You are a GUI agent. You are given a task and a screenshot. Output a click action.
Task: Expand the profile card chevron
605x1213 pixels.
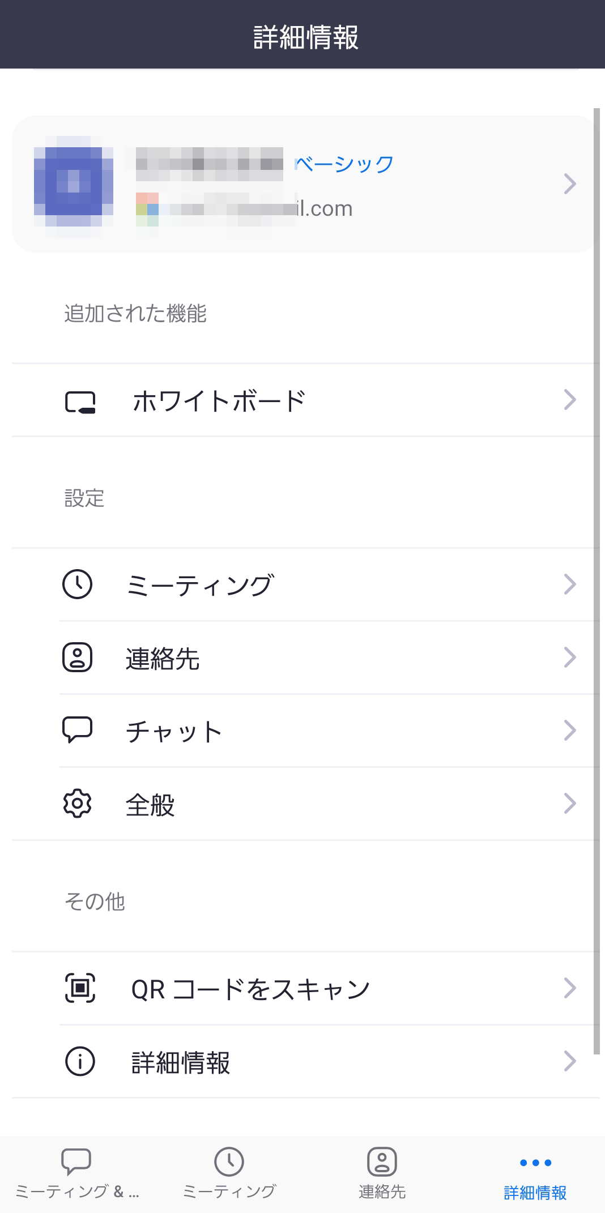[570, 184]
